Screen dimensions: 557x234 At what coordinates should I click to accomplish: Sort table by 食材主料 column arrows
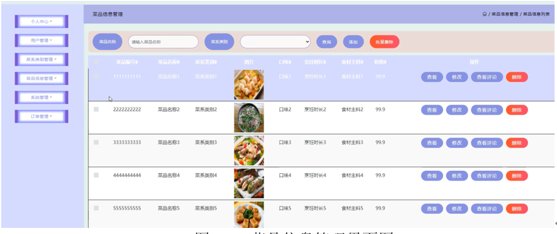362,63
